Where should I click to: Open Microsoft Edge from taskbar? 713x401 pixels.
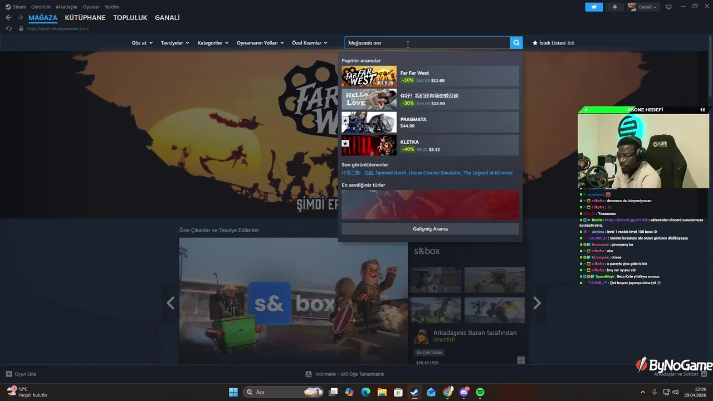tap(365, 392)
